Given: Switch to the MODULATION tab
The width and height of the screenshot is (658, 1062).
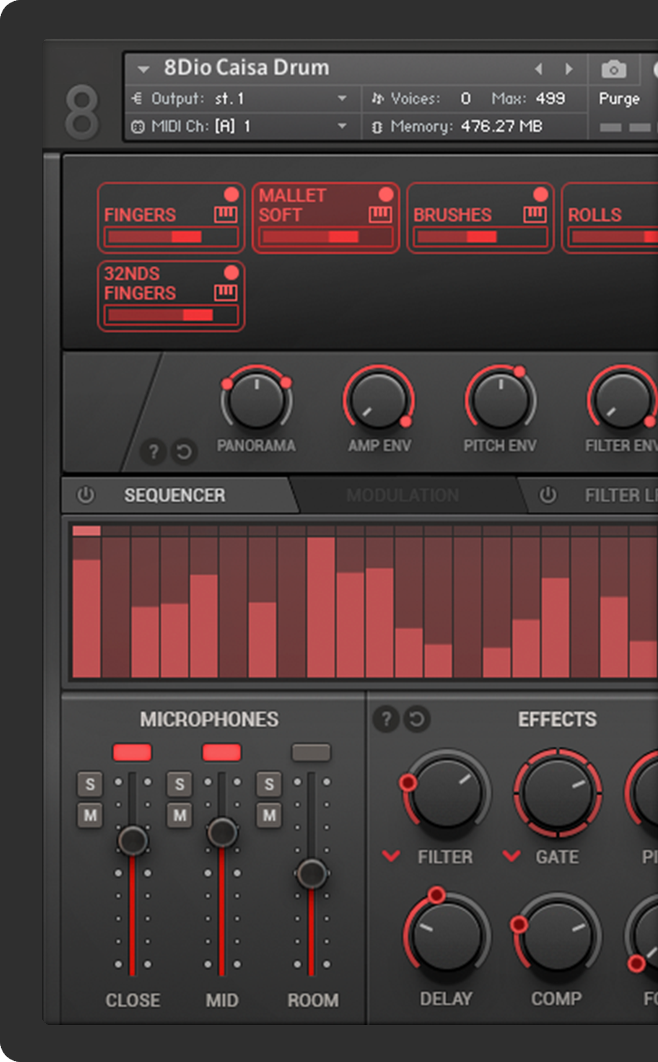Looking at the screenshot, I should [402, 495].
